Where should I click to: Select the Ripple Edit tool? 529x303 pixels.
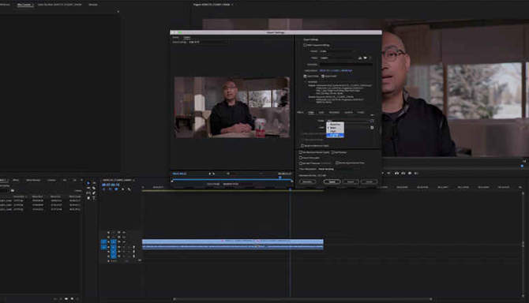88,188
